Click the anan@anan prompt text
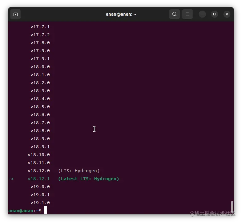 pyautogui.click(x=21, y=211)
